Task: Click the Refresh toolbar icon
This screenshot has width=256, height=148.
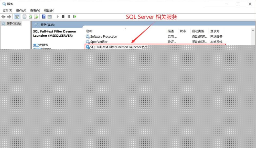Action: [30, 17]
